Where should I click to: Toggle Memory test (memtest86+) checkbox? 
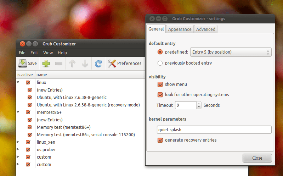30,127
